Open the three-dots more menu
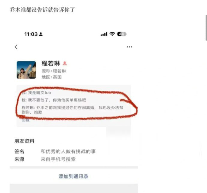The image size is (207, 193). (x=129, y=47)
